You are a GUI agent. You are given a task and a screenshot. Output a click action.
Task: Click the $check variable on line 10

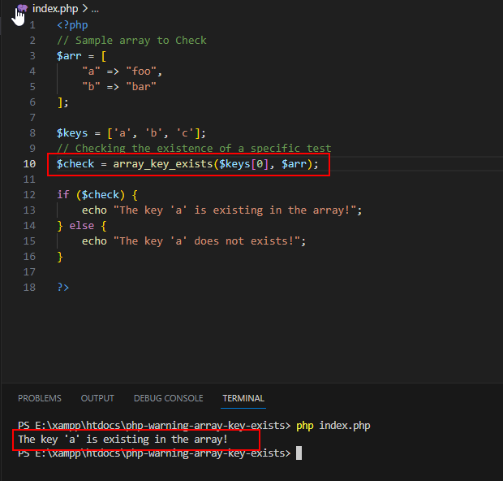pyautogui.click(x=75, y=164)
